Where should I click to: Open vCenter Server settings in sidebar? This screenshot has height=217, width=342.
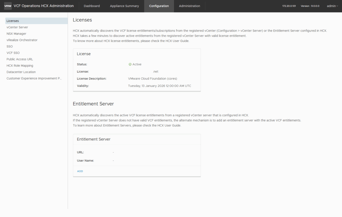tap(17, 27)
